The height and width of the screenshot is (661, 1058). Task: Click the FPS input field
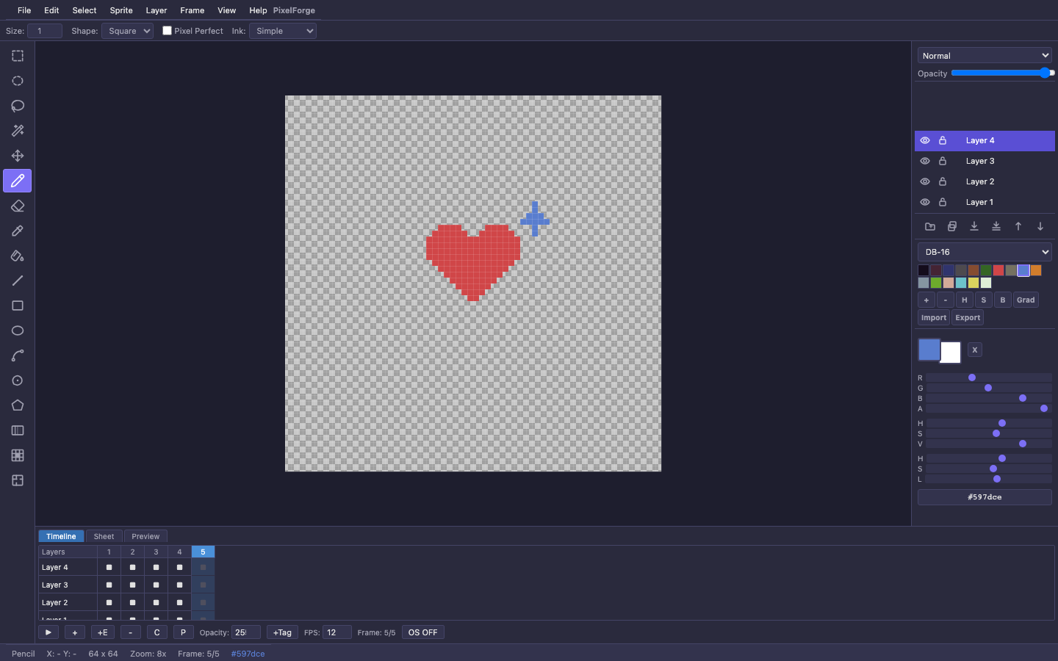(x=337, y=632)
